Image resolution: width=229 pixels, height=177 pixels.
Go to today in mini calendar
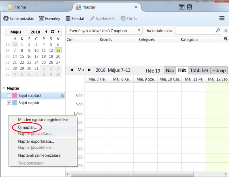53,32
